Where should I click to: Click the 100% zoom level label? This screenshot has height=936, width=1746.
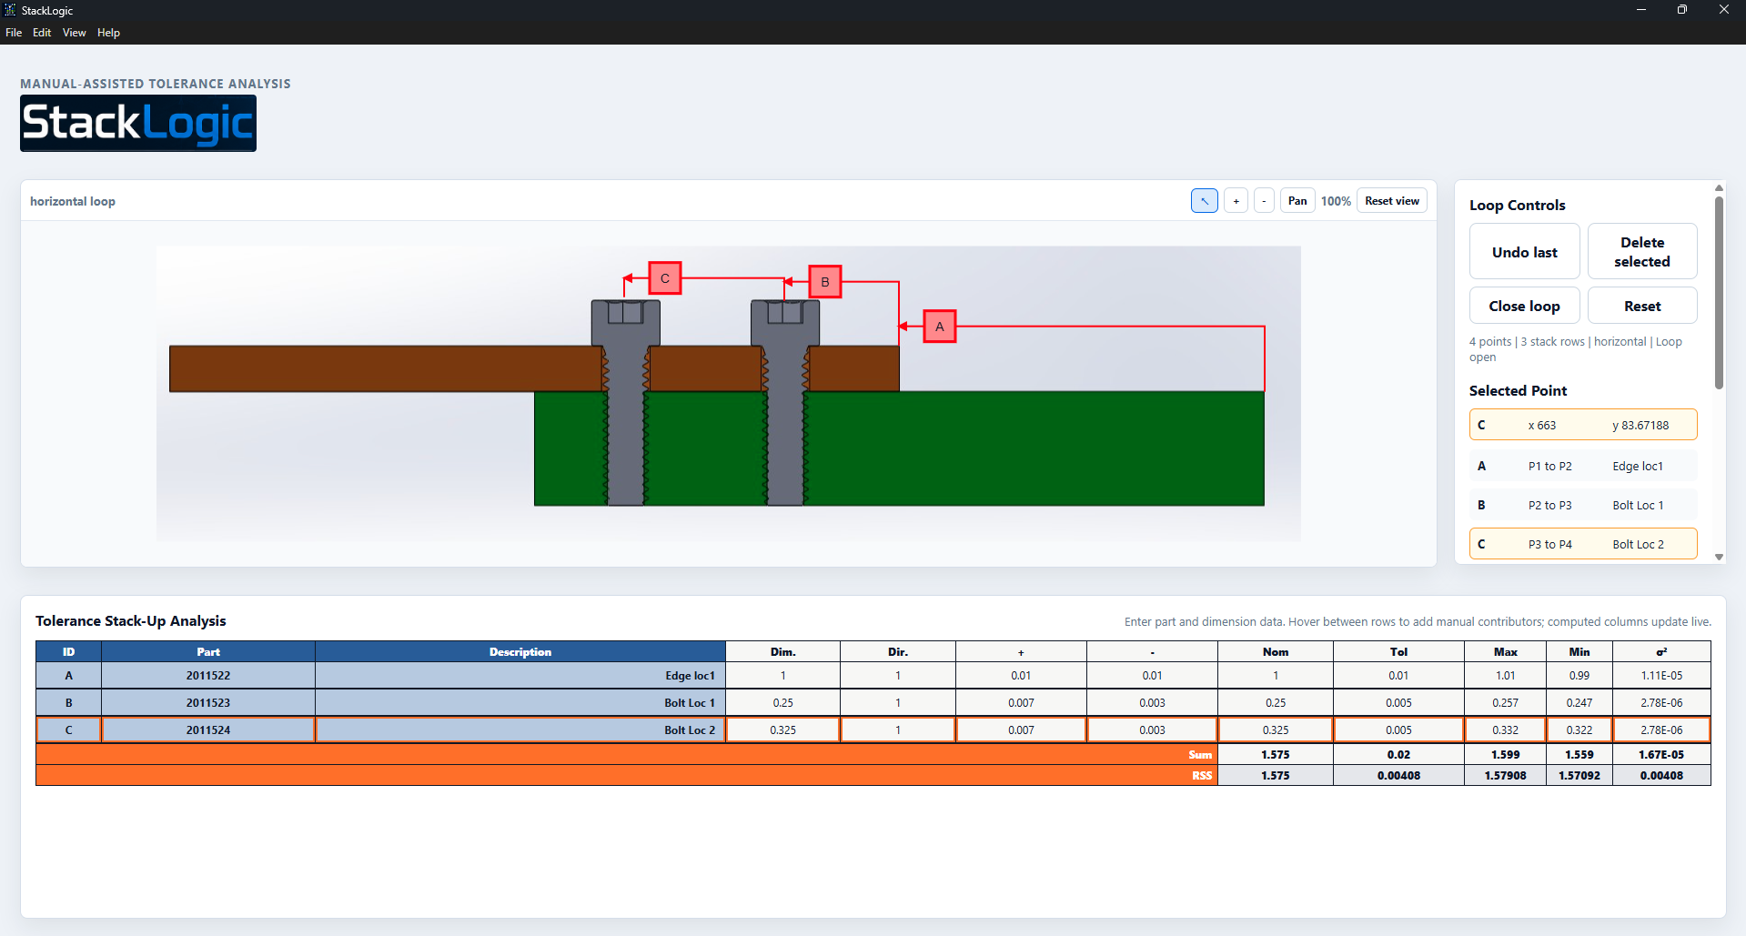tap(1336, 201)
